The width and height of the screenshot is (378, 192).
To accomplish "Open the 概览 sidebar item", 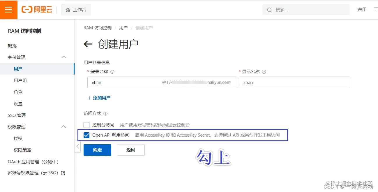I will pyautogui.click(x=13, y=46).
